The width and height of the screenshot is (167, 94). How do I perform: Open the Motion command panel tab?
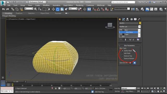(132, 19)
